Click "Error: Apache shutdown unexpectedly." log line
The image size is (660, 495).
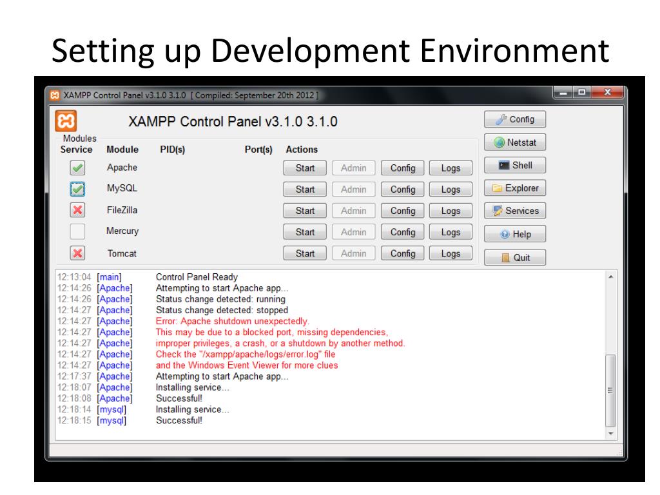tap(232, 321)
